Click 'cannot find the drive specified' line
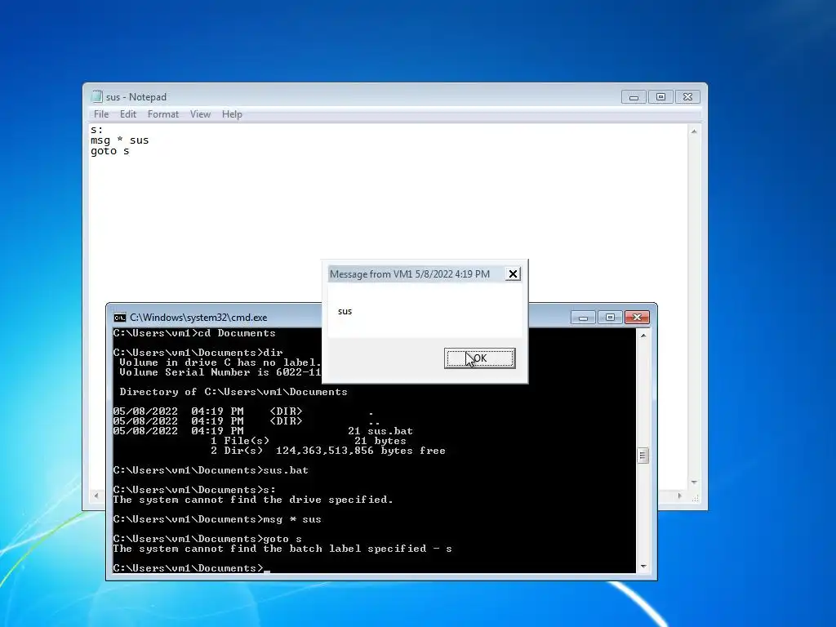 click(x=253, y=500)
